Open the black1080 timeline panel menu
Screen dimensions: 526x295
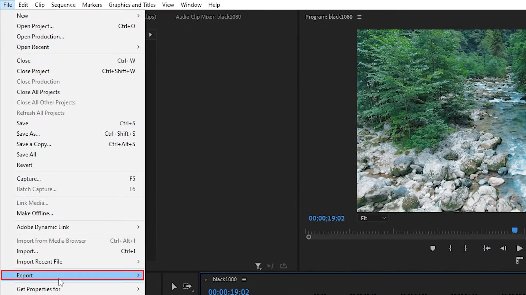click(x=244, y=279)
